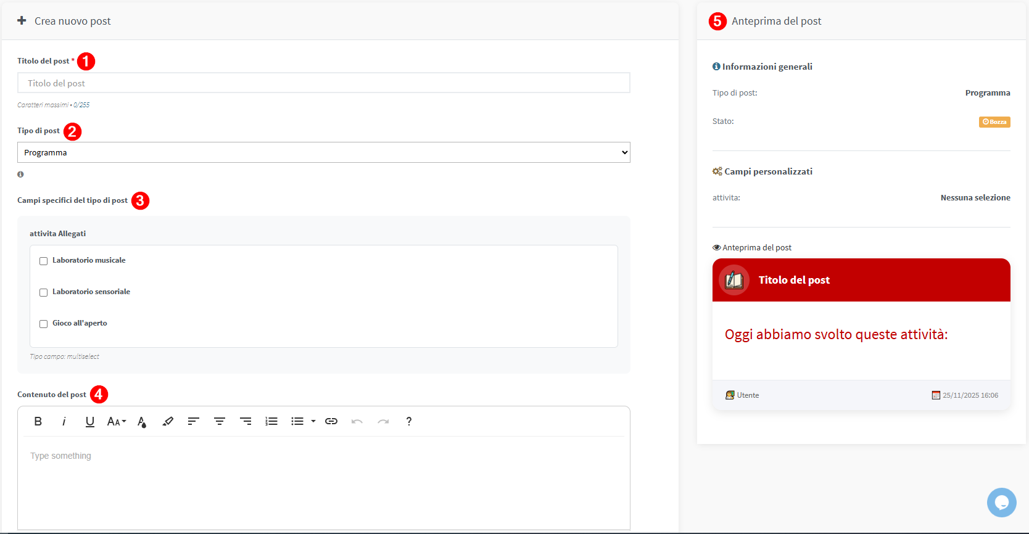This screenshot has width=1029, height=534.
Task: Check the Laboratorio musicale option
Action: click(44, 261)
